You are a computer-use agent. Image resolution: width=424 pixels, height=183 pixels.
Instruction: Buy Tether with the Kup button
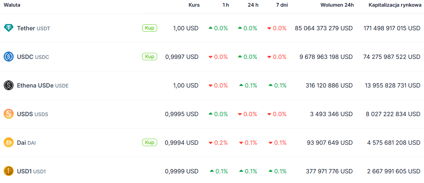tap(149, 28)
